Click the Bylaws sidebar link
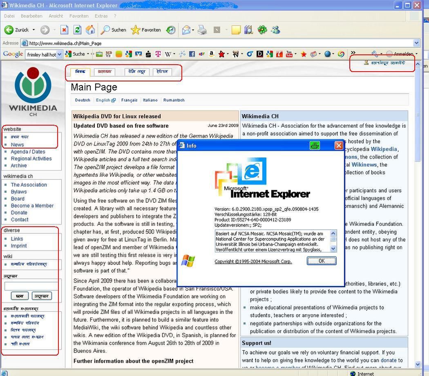The image size is (429, 376). pos(19,191)
